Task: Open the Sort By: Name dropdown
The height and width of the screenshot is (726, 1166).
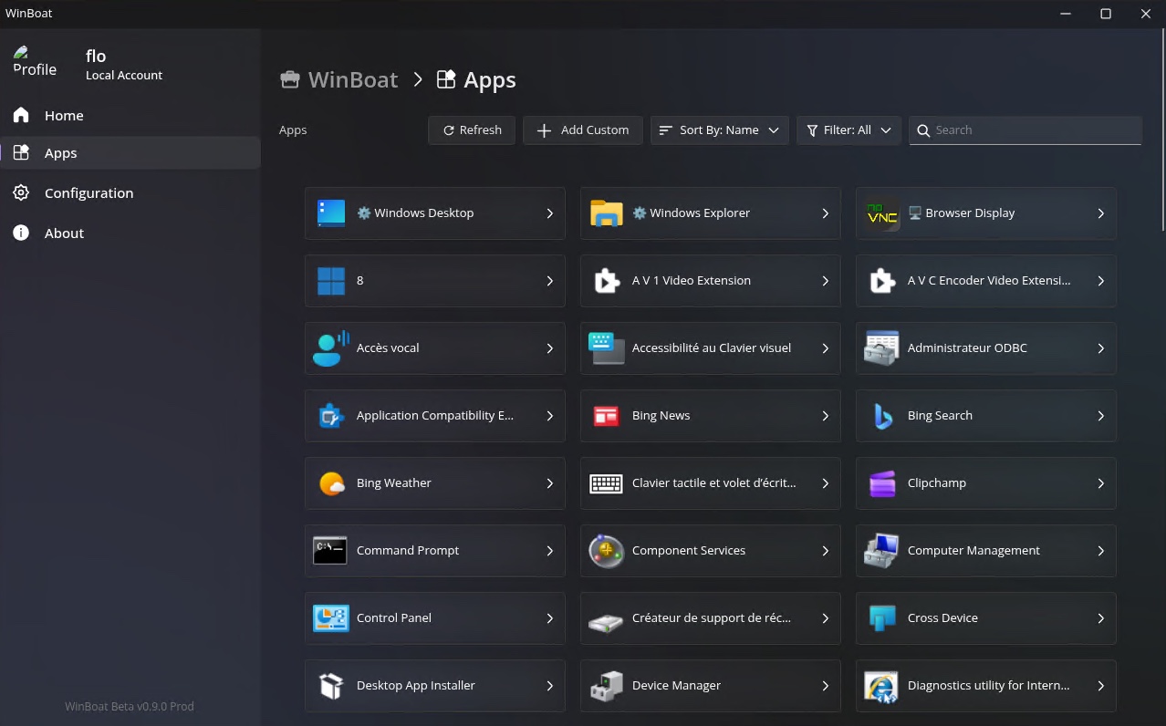Action: pyautogui.click(x=719, y=130)
